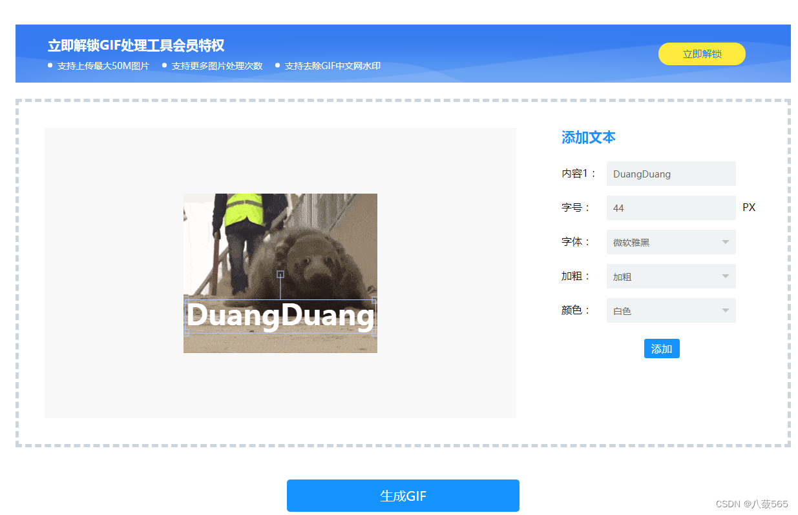Viewport: 798px width, 515px height.
Task: Focus the 内容1 text field
Action: [x=671, y=174]
